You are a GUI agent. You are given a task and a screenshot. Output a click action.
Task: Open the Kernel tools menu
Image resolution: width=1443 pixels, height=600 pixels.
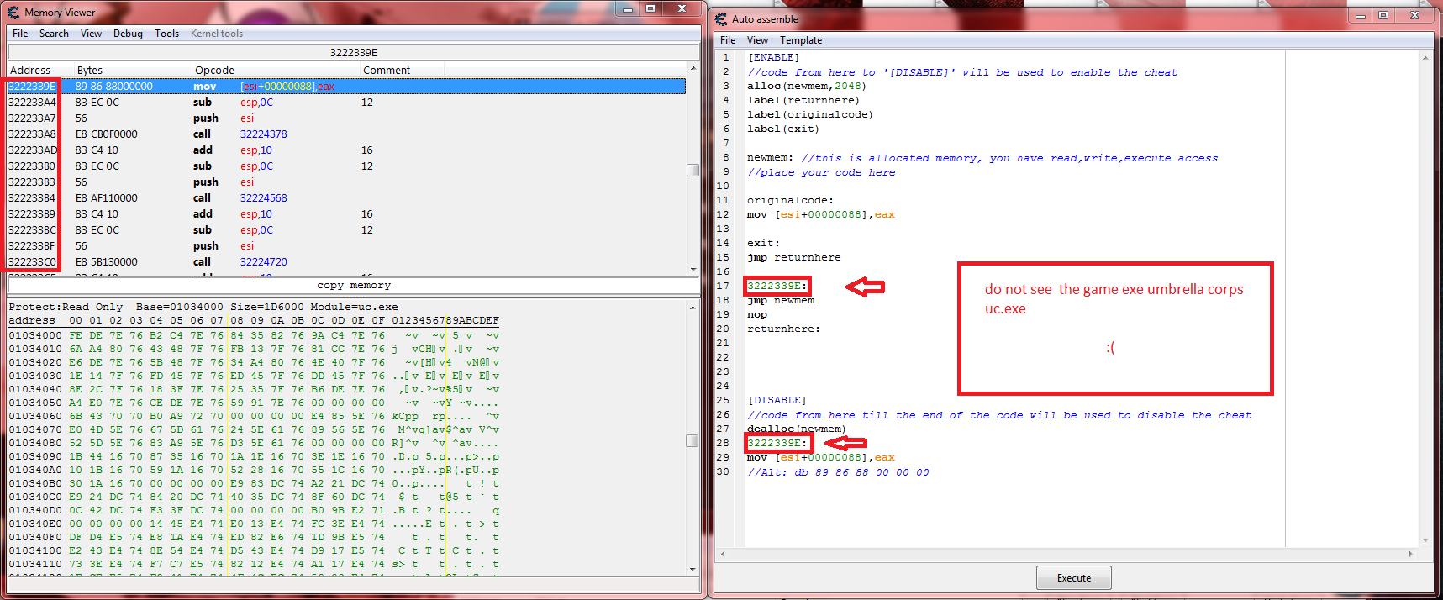coord(217,34)
